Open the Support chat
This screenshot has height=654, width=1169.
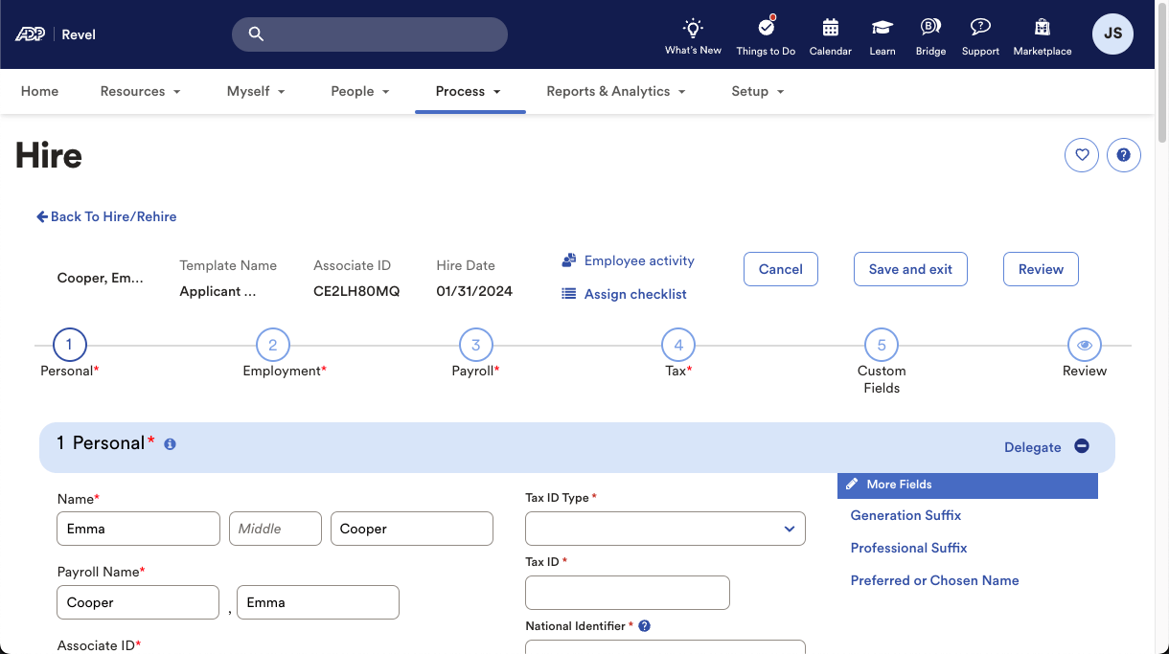tap(979, 35)
